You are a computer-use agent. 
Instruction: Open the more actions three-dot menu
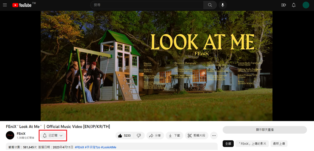(x=214, y=136)
